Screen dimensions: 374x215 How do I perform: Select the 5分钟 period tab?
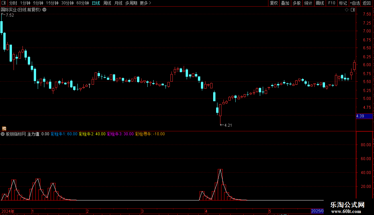tap(38, 3)
